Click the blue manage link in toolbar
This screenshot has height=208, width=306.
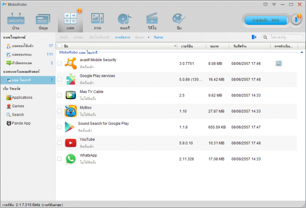pyautogui.click(x=122, y=37)
